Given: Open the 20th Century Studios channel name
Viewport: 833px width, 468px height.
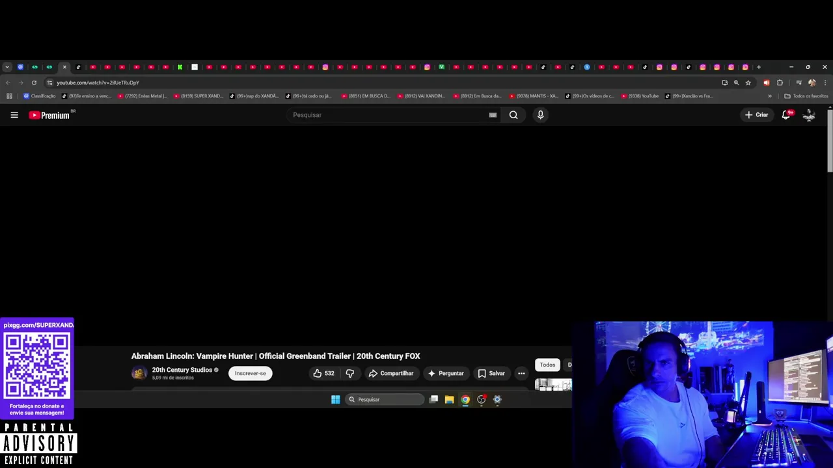Looking at the screenshot, I should point(182,370).
